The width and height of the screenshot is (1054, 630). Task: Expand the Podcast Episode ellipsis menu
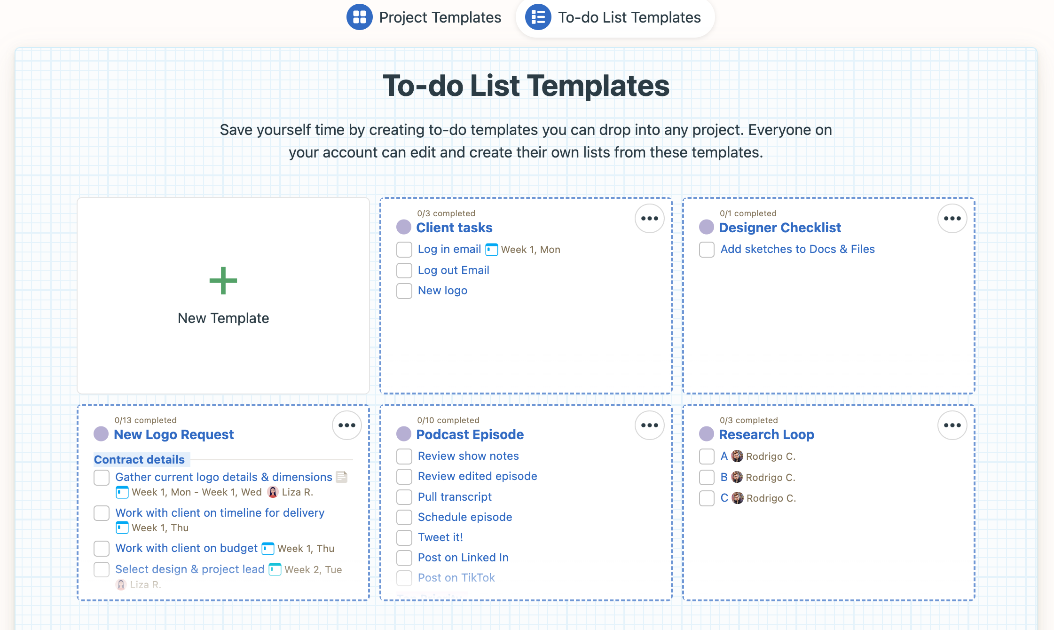[649, 425]
